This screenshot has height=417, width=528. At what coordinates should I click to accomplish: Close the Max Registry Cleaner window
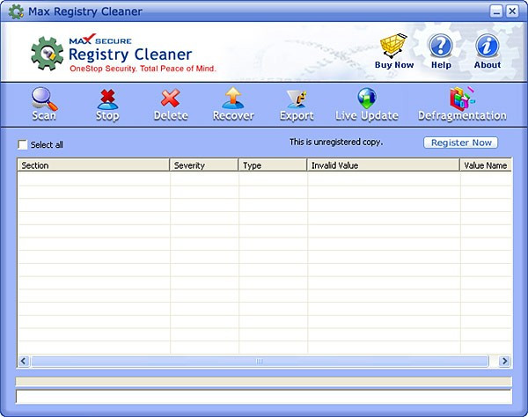click(x=512, y=11)
